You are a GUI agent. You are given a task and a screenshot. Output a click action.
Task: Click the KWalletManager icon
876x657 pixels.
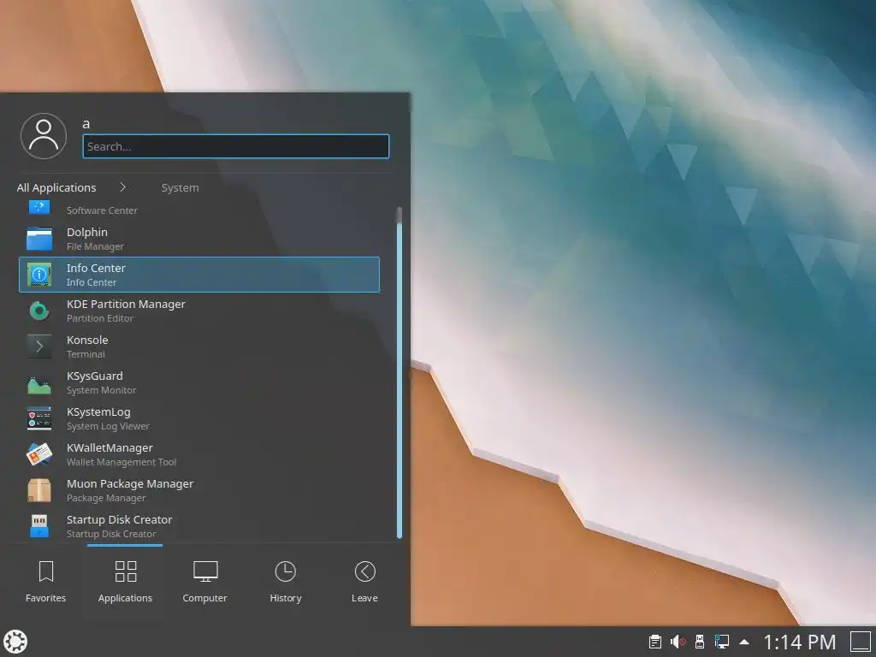point(39,454)
